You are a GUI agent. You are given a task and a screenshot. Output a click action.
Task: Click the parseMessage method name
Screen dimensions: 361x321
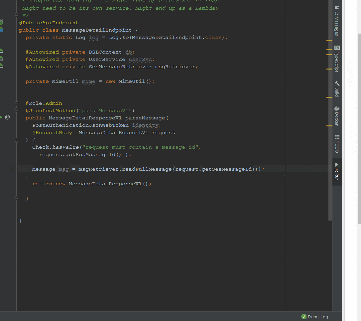[x=145, y=118]
